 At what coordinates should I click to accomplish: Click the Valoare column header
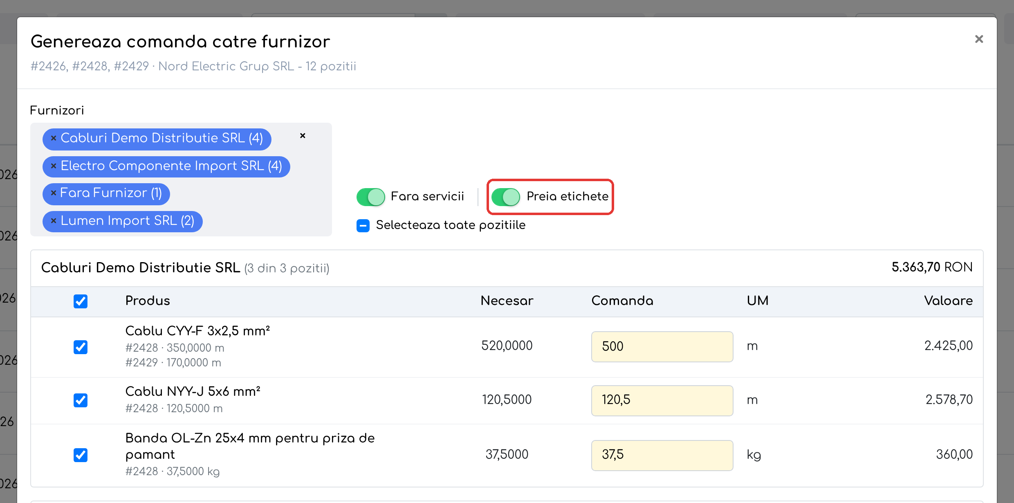pyautogui.click(x=949, y=301)
